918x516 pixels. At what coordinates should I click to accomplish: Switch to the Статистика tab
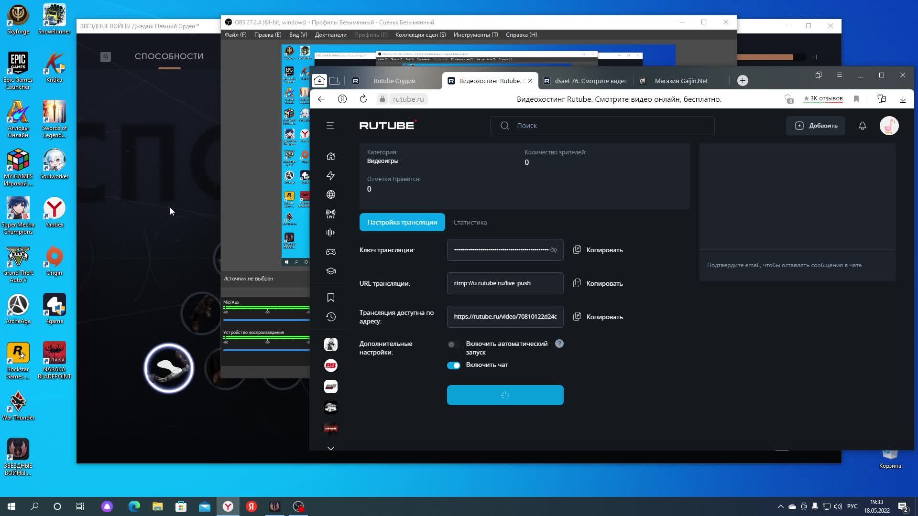(470, 222)
